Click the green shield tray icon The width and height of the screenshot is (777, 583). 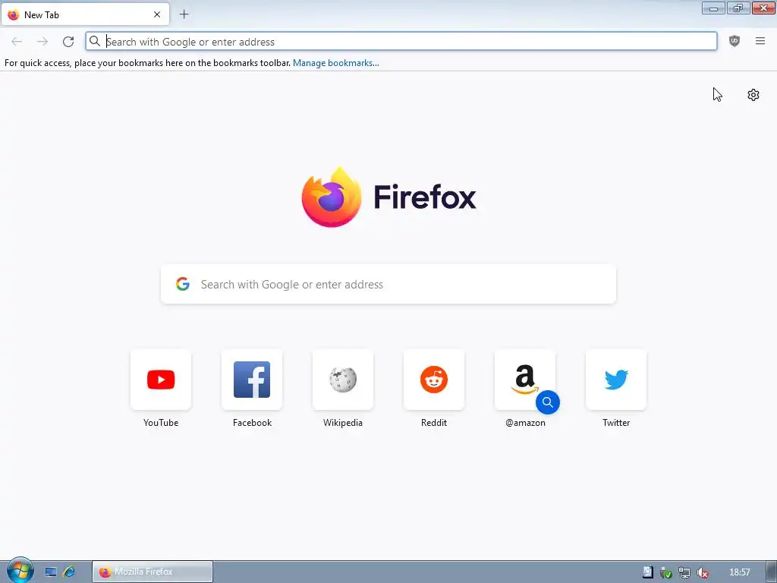tap(666, 572)
